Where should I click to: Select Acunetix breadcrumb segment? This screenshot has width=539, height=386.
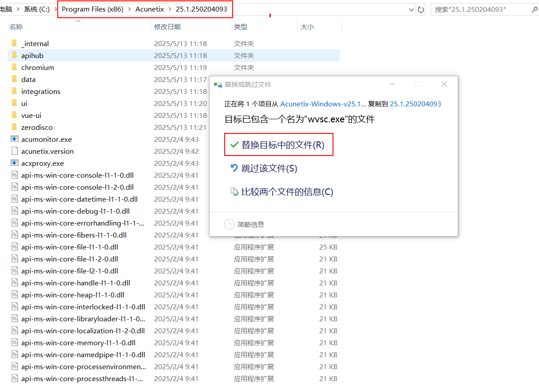coord(150,9)
